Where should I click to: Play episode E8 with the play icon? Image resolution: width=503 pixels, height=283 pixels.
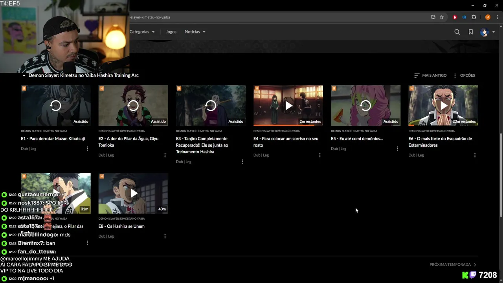[134, 193]
